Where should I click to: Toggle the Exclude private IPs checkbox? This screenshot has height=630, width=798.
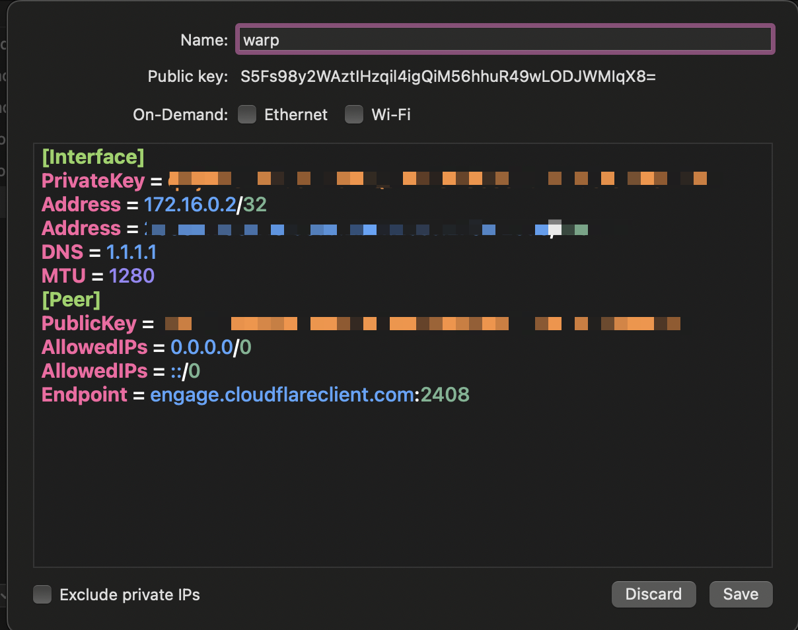[x=43, y=594]
